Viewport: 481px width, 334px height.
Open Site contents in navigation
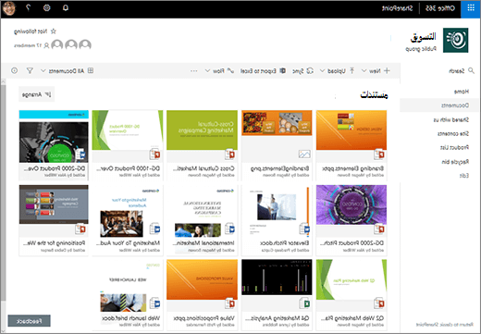point(453,133)
